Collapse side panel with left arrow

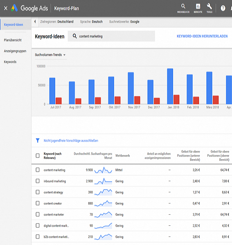coord(35,22)
